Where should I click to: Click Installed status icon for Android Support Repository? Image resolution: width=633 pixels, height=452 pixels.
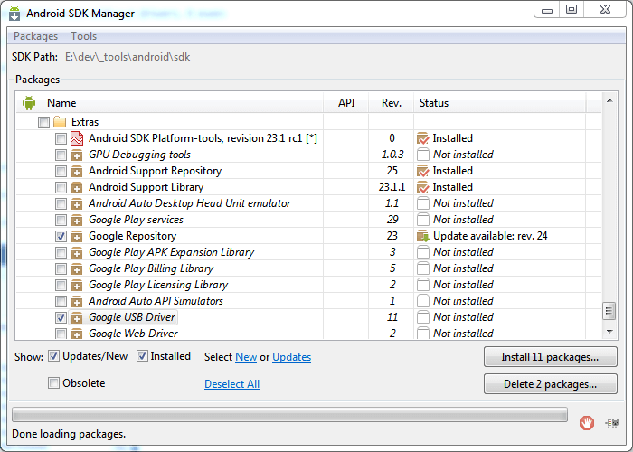pyautogui.click(x=422, y=171)
